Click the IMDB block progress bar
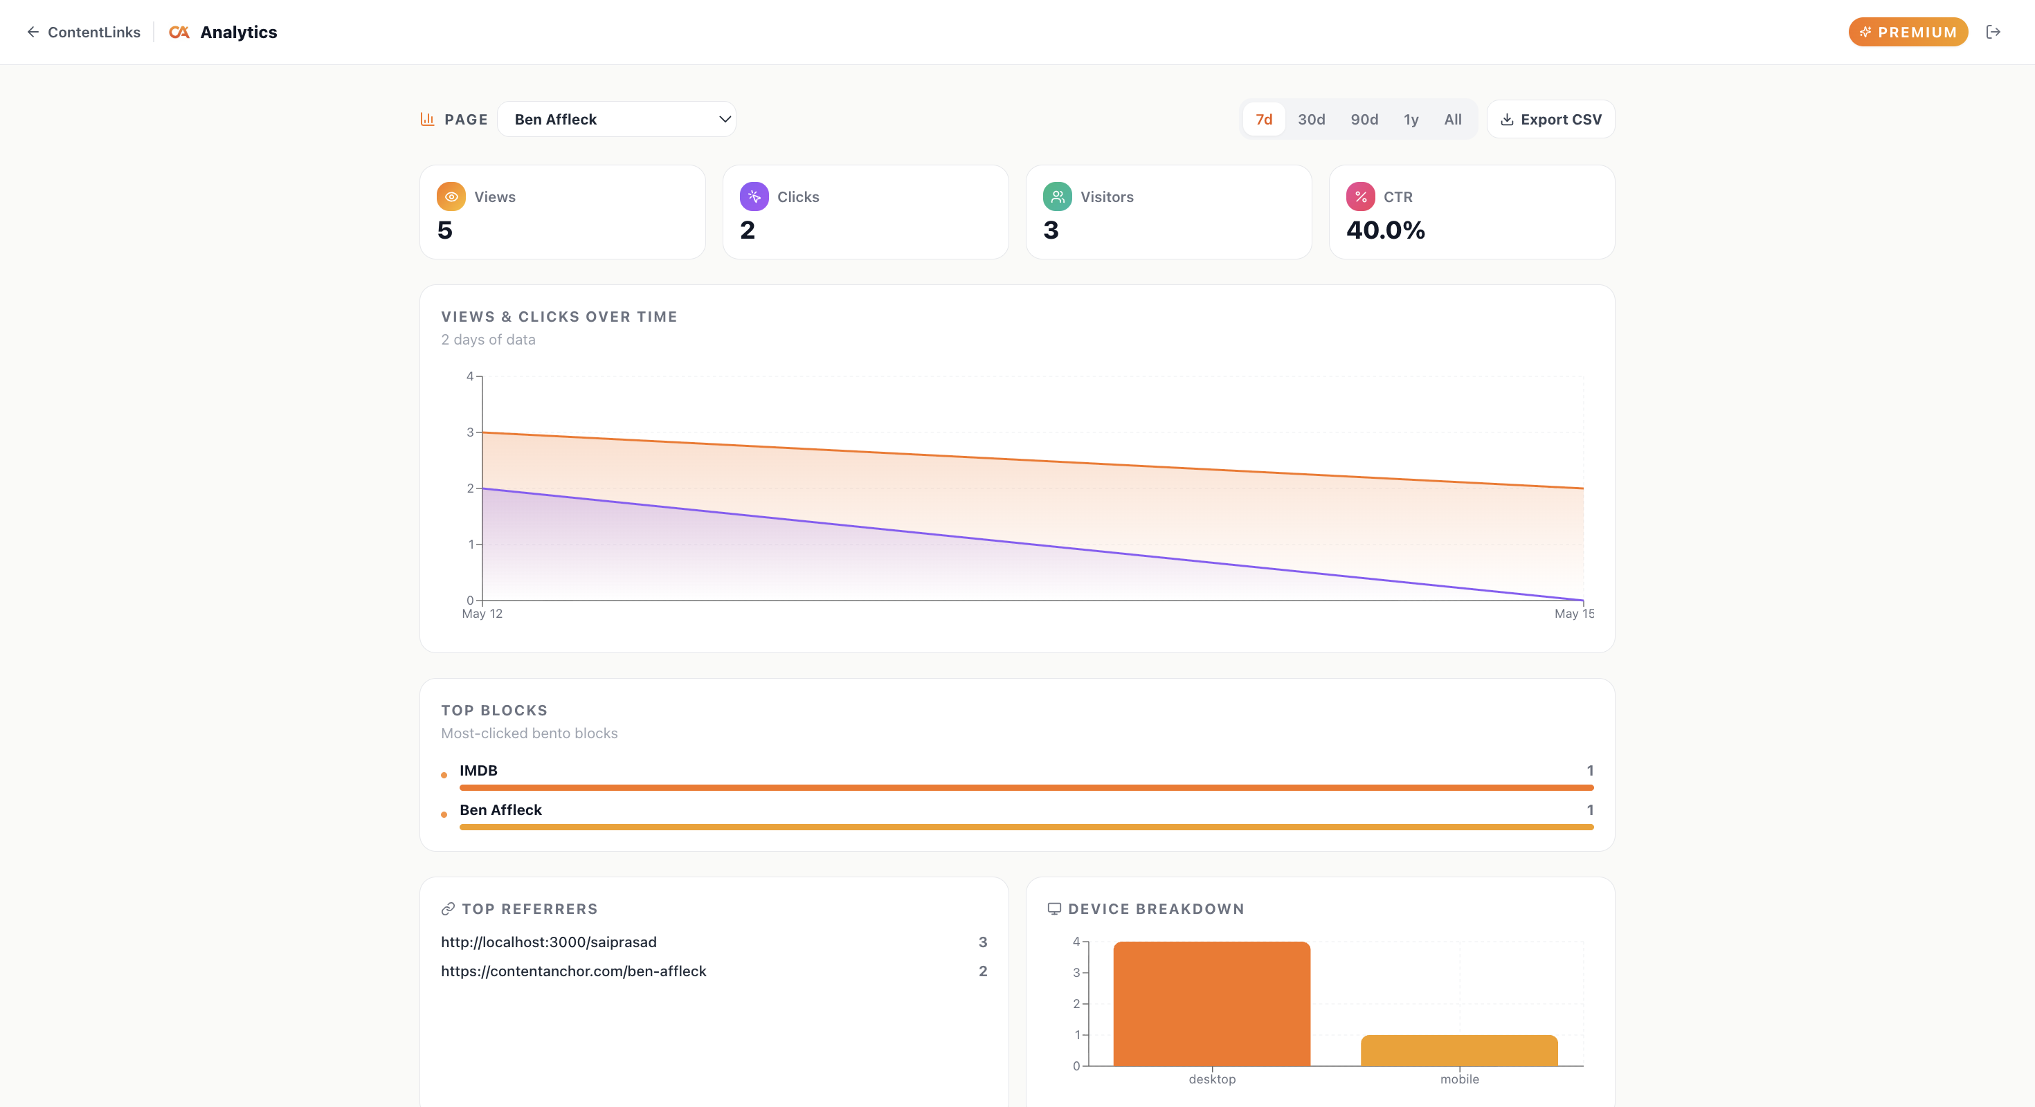 pos(1026,788)
